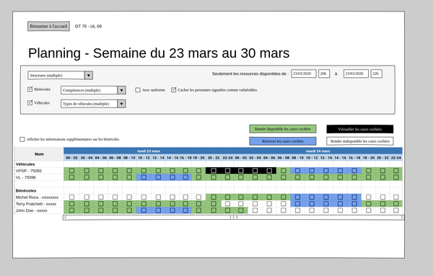Enable the Avec uniforme checkbox

coord(138,90)
